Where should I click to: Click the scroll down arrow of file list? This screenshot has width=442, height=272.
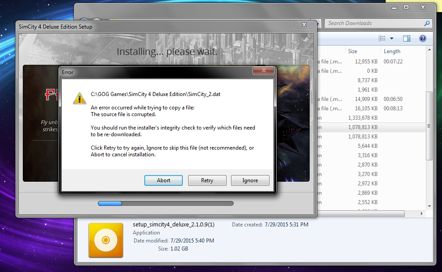pyautogui.click(x=429, y=206)
